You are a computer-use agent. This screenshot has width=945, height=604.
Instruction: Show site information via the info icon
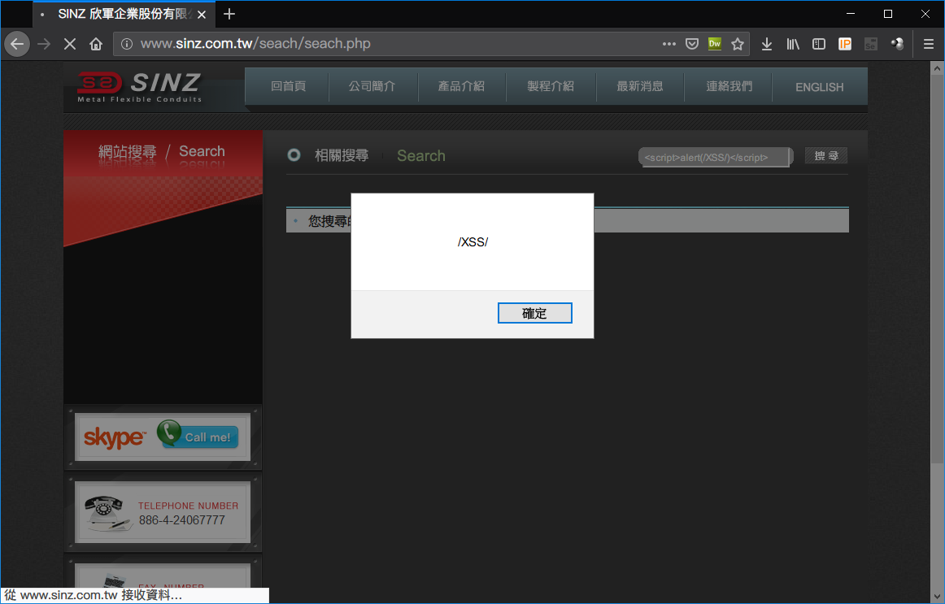pos(127,44)
